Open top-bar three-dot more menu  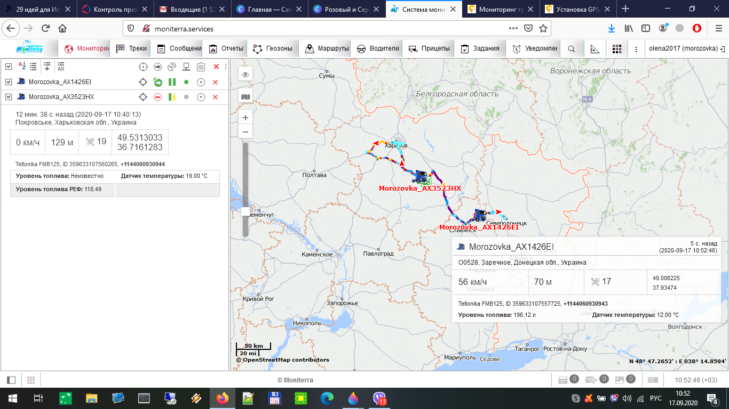coord(636,48)
